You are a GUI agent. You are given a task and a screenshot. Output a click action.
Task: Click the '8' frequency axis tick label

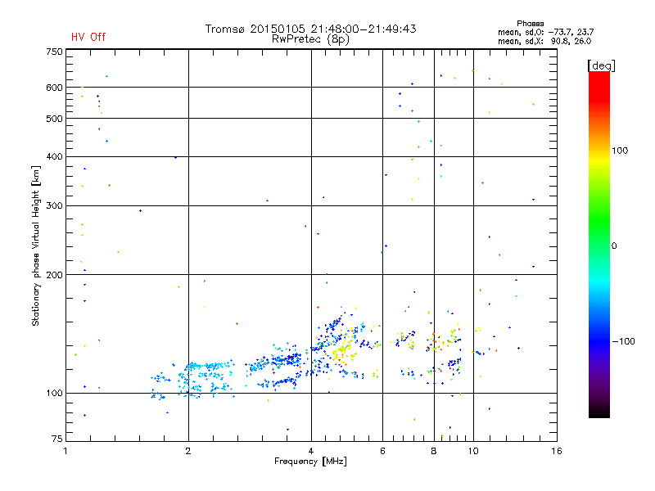pos(434,451)
